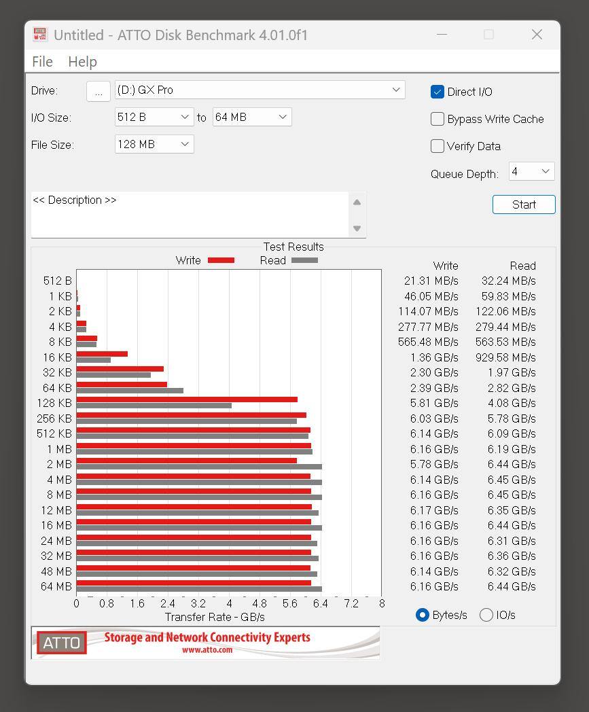Expand the I/O Size start 512 B dropdown
The image size is (589, 712).
tap(154, 117)
